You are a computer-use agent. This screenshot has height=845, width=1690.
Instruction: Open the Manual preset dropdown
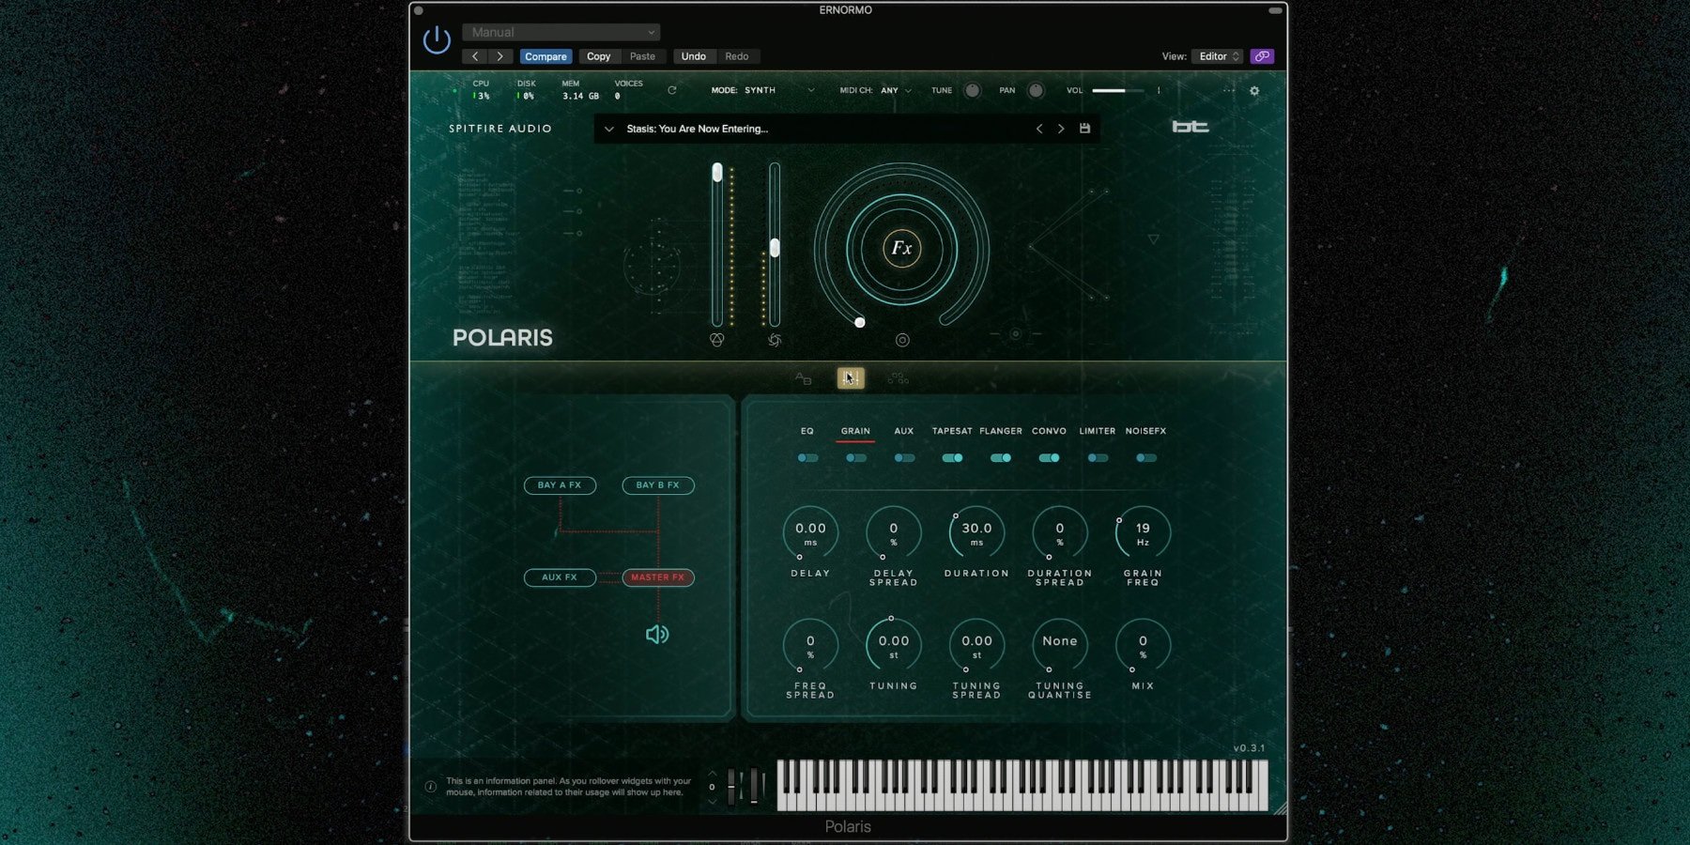point(561,32)
